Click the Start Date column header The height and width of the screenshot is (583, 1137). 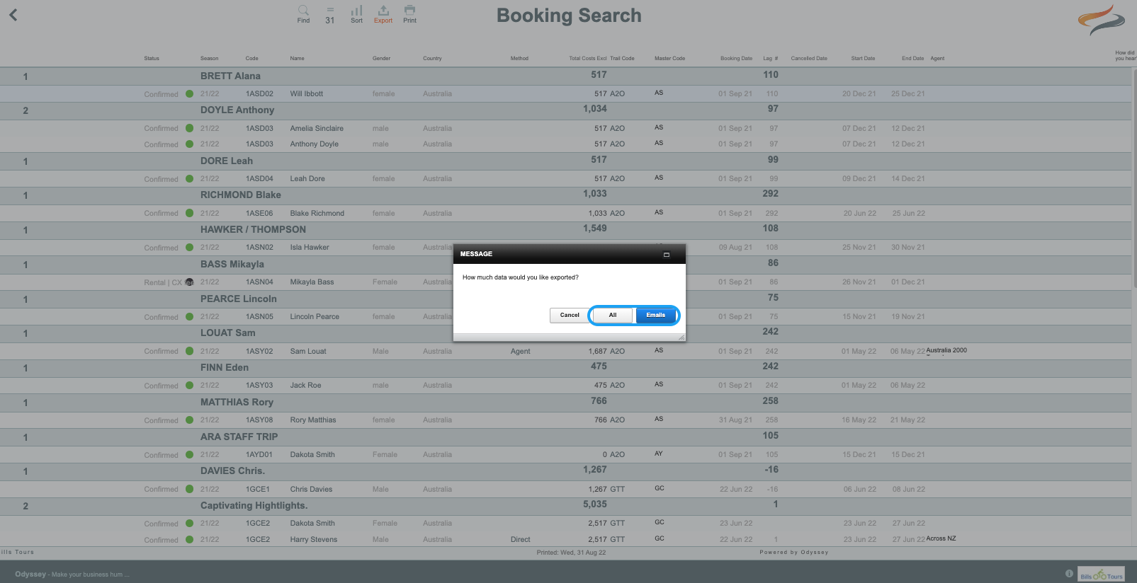click(x=863, y=59)
